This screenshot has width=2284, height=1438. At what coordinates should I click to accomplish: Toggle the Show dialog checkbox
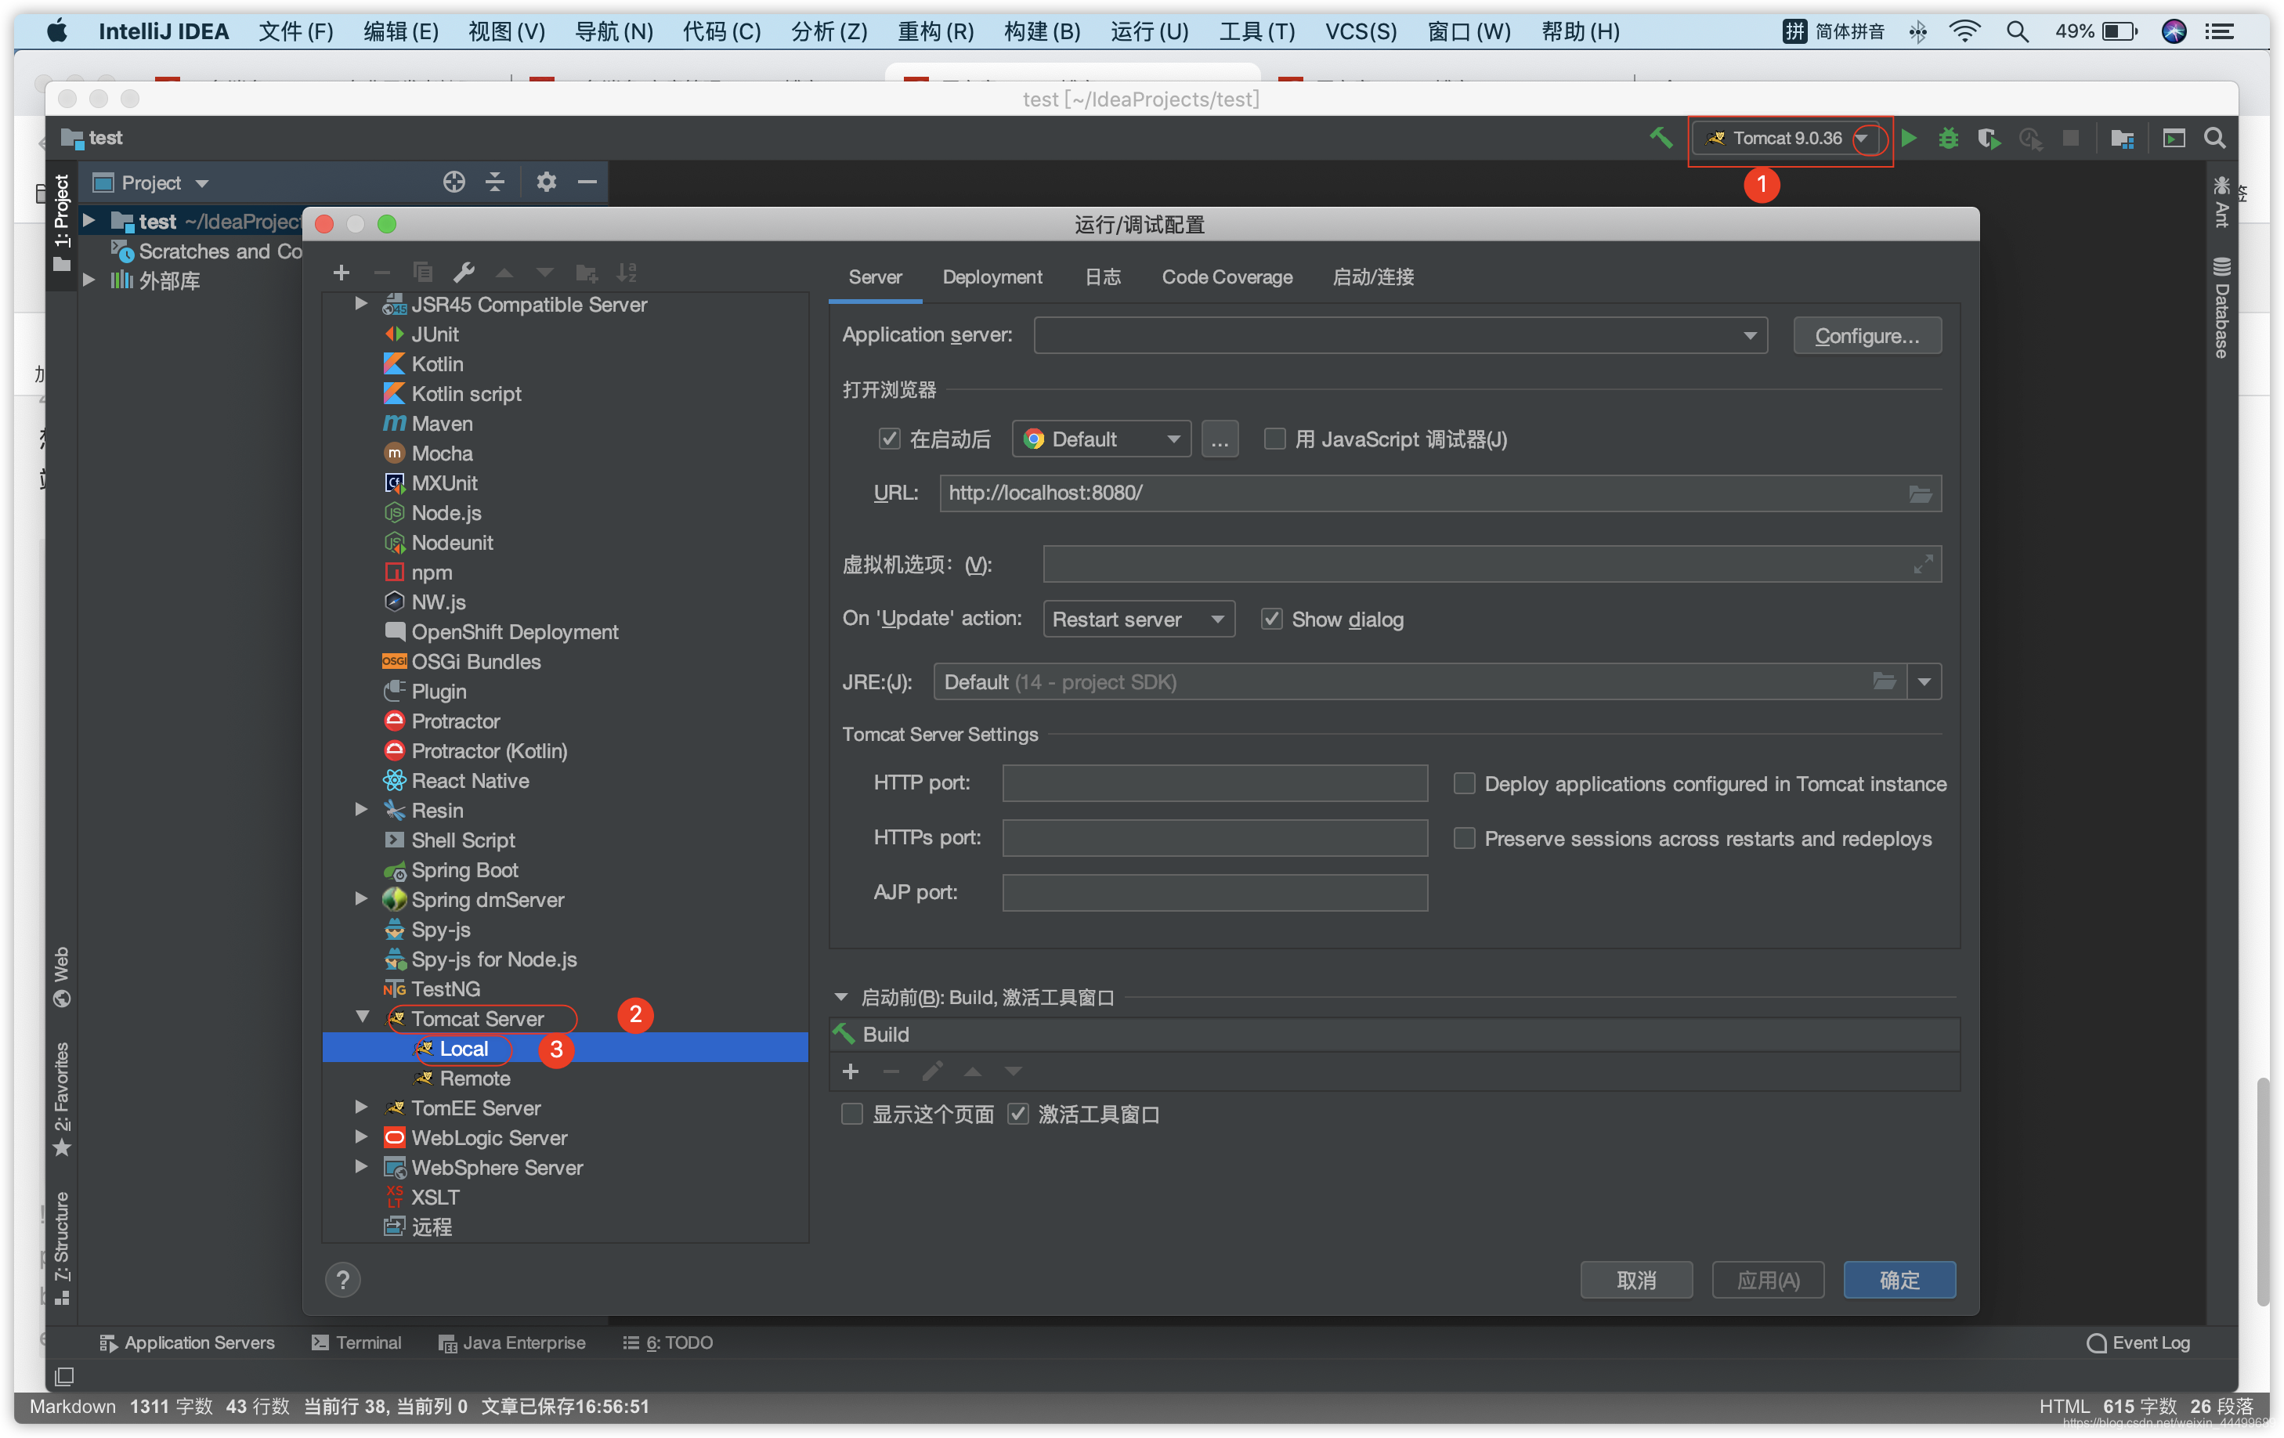(1272, 620)
